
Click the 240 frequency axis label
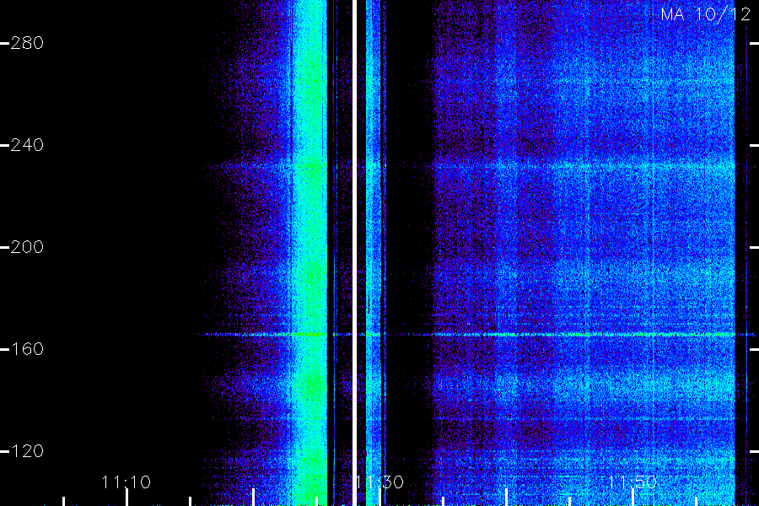27,145
